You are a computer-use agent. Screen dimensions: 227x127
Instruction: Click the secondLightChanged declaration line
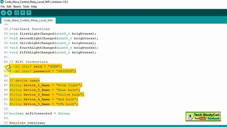tap(54, 38)
